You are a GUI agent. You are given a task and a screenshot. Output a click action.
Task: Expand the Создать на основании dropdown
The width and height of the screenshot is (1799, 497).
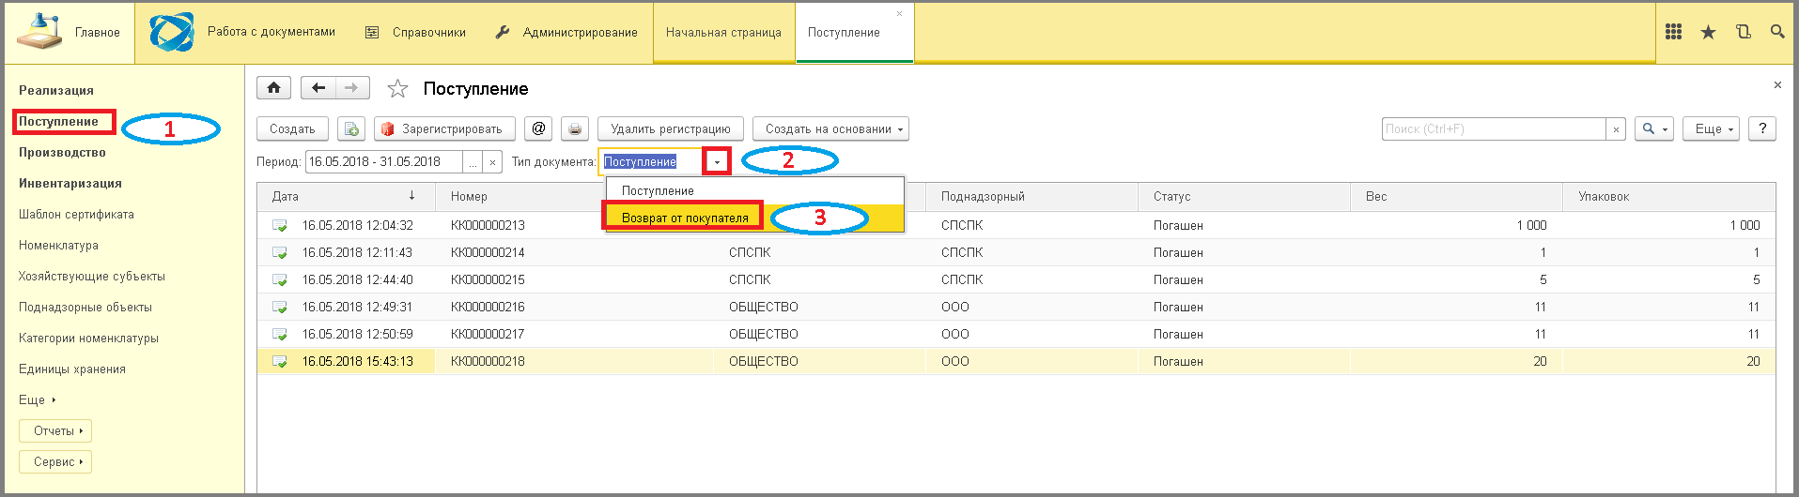[x=830, y=129]
